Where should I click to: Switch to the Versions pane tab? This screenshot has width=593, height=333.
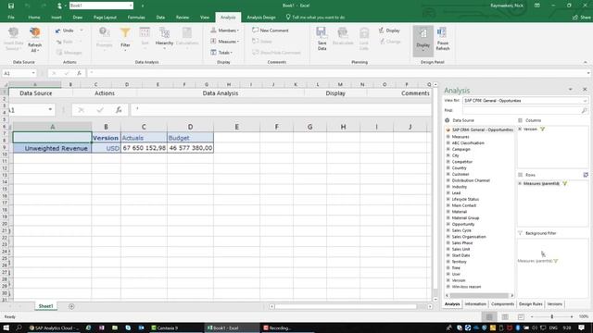click(x=555, y=304)
